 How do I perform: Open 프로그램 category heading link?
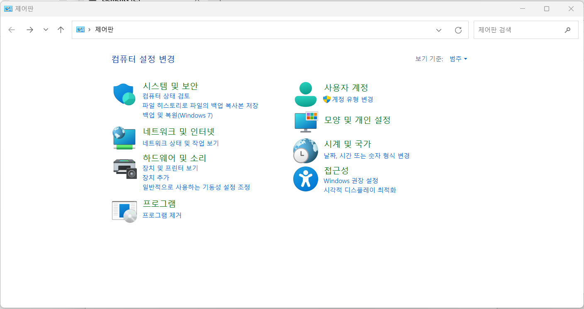tap(159, 204)
